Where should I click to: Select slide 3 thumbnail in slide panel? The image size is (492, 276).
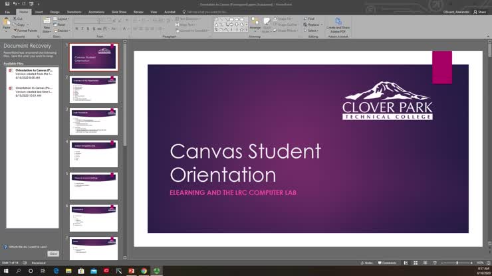[x=94, y=121]
